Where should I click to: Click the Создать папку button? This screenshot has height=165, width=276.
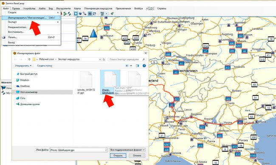(44, 66)
